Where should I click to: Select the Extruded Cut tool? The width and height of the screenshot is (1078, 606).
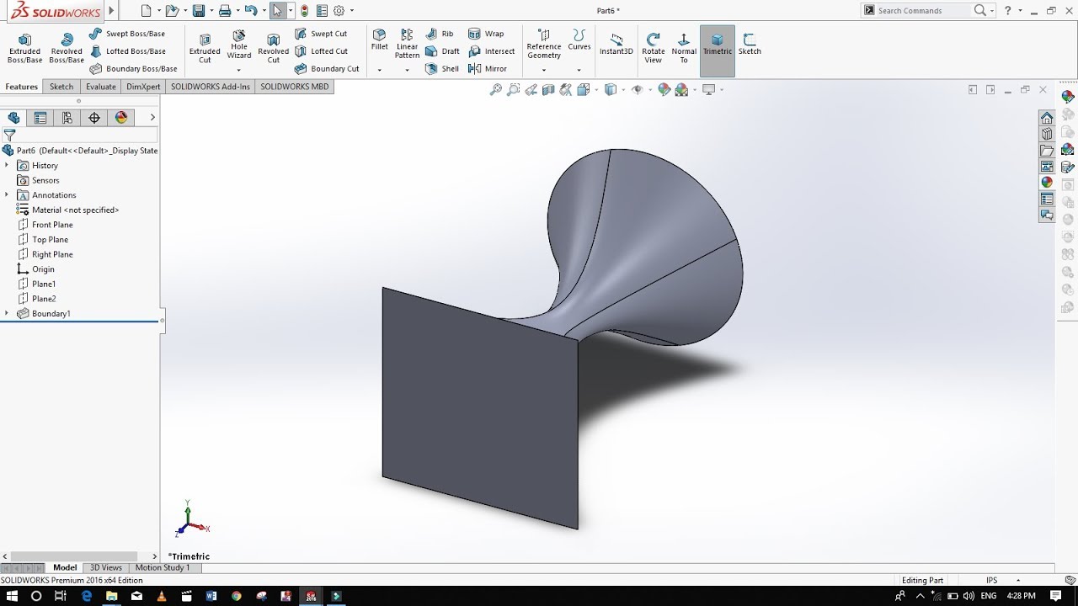click(x=205, y=49)
